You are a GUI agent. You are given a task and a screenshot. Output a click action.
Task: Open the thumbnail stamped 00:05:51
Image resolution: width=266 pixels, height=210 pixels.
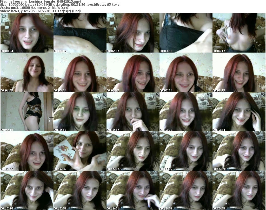[x=80, y=72]
